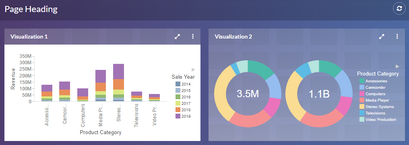
Task: Click the refresh page icon
Action: pyautogui.click(x=399, y=8)
